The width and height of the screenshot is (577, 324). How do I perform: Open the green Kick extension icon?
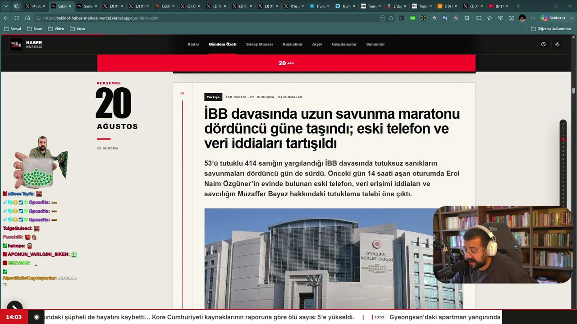(412, 18)
